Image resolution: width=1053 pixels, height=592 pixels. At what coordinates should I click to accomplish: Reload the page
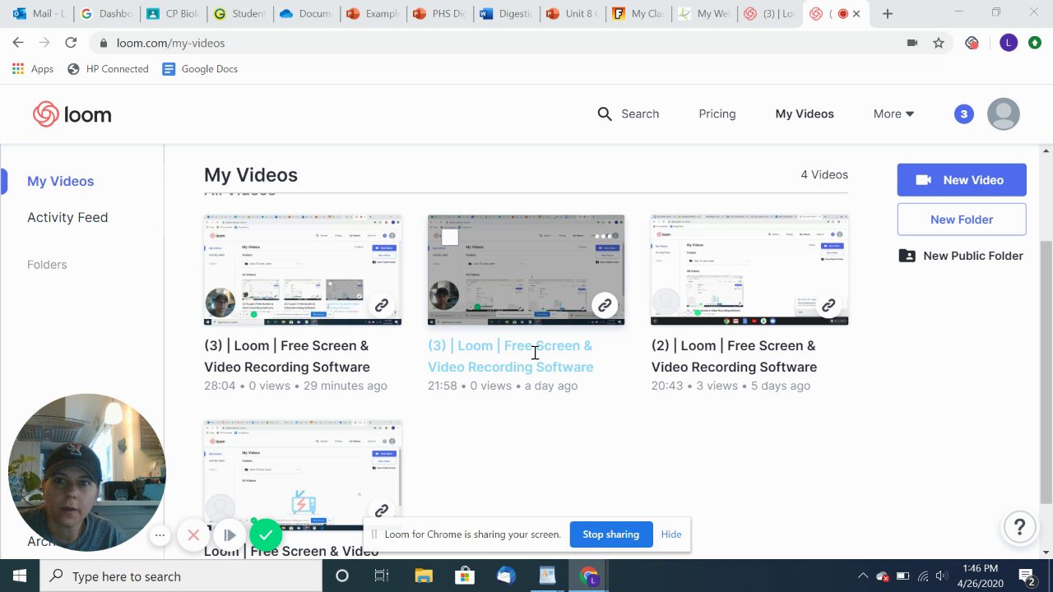coord(71,43)
